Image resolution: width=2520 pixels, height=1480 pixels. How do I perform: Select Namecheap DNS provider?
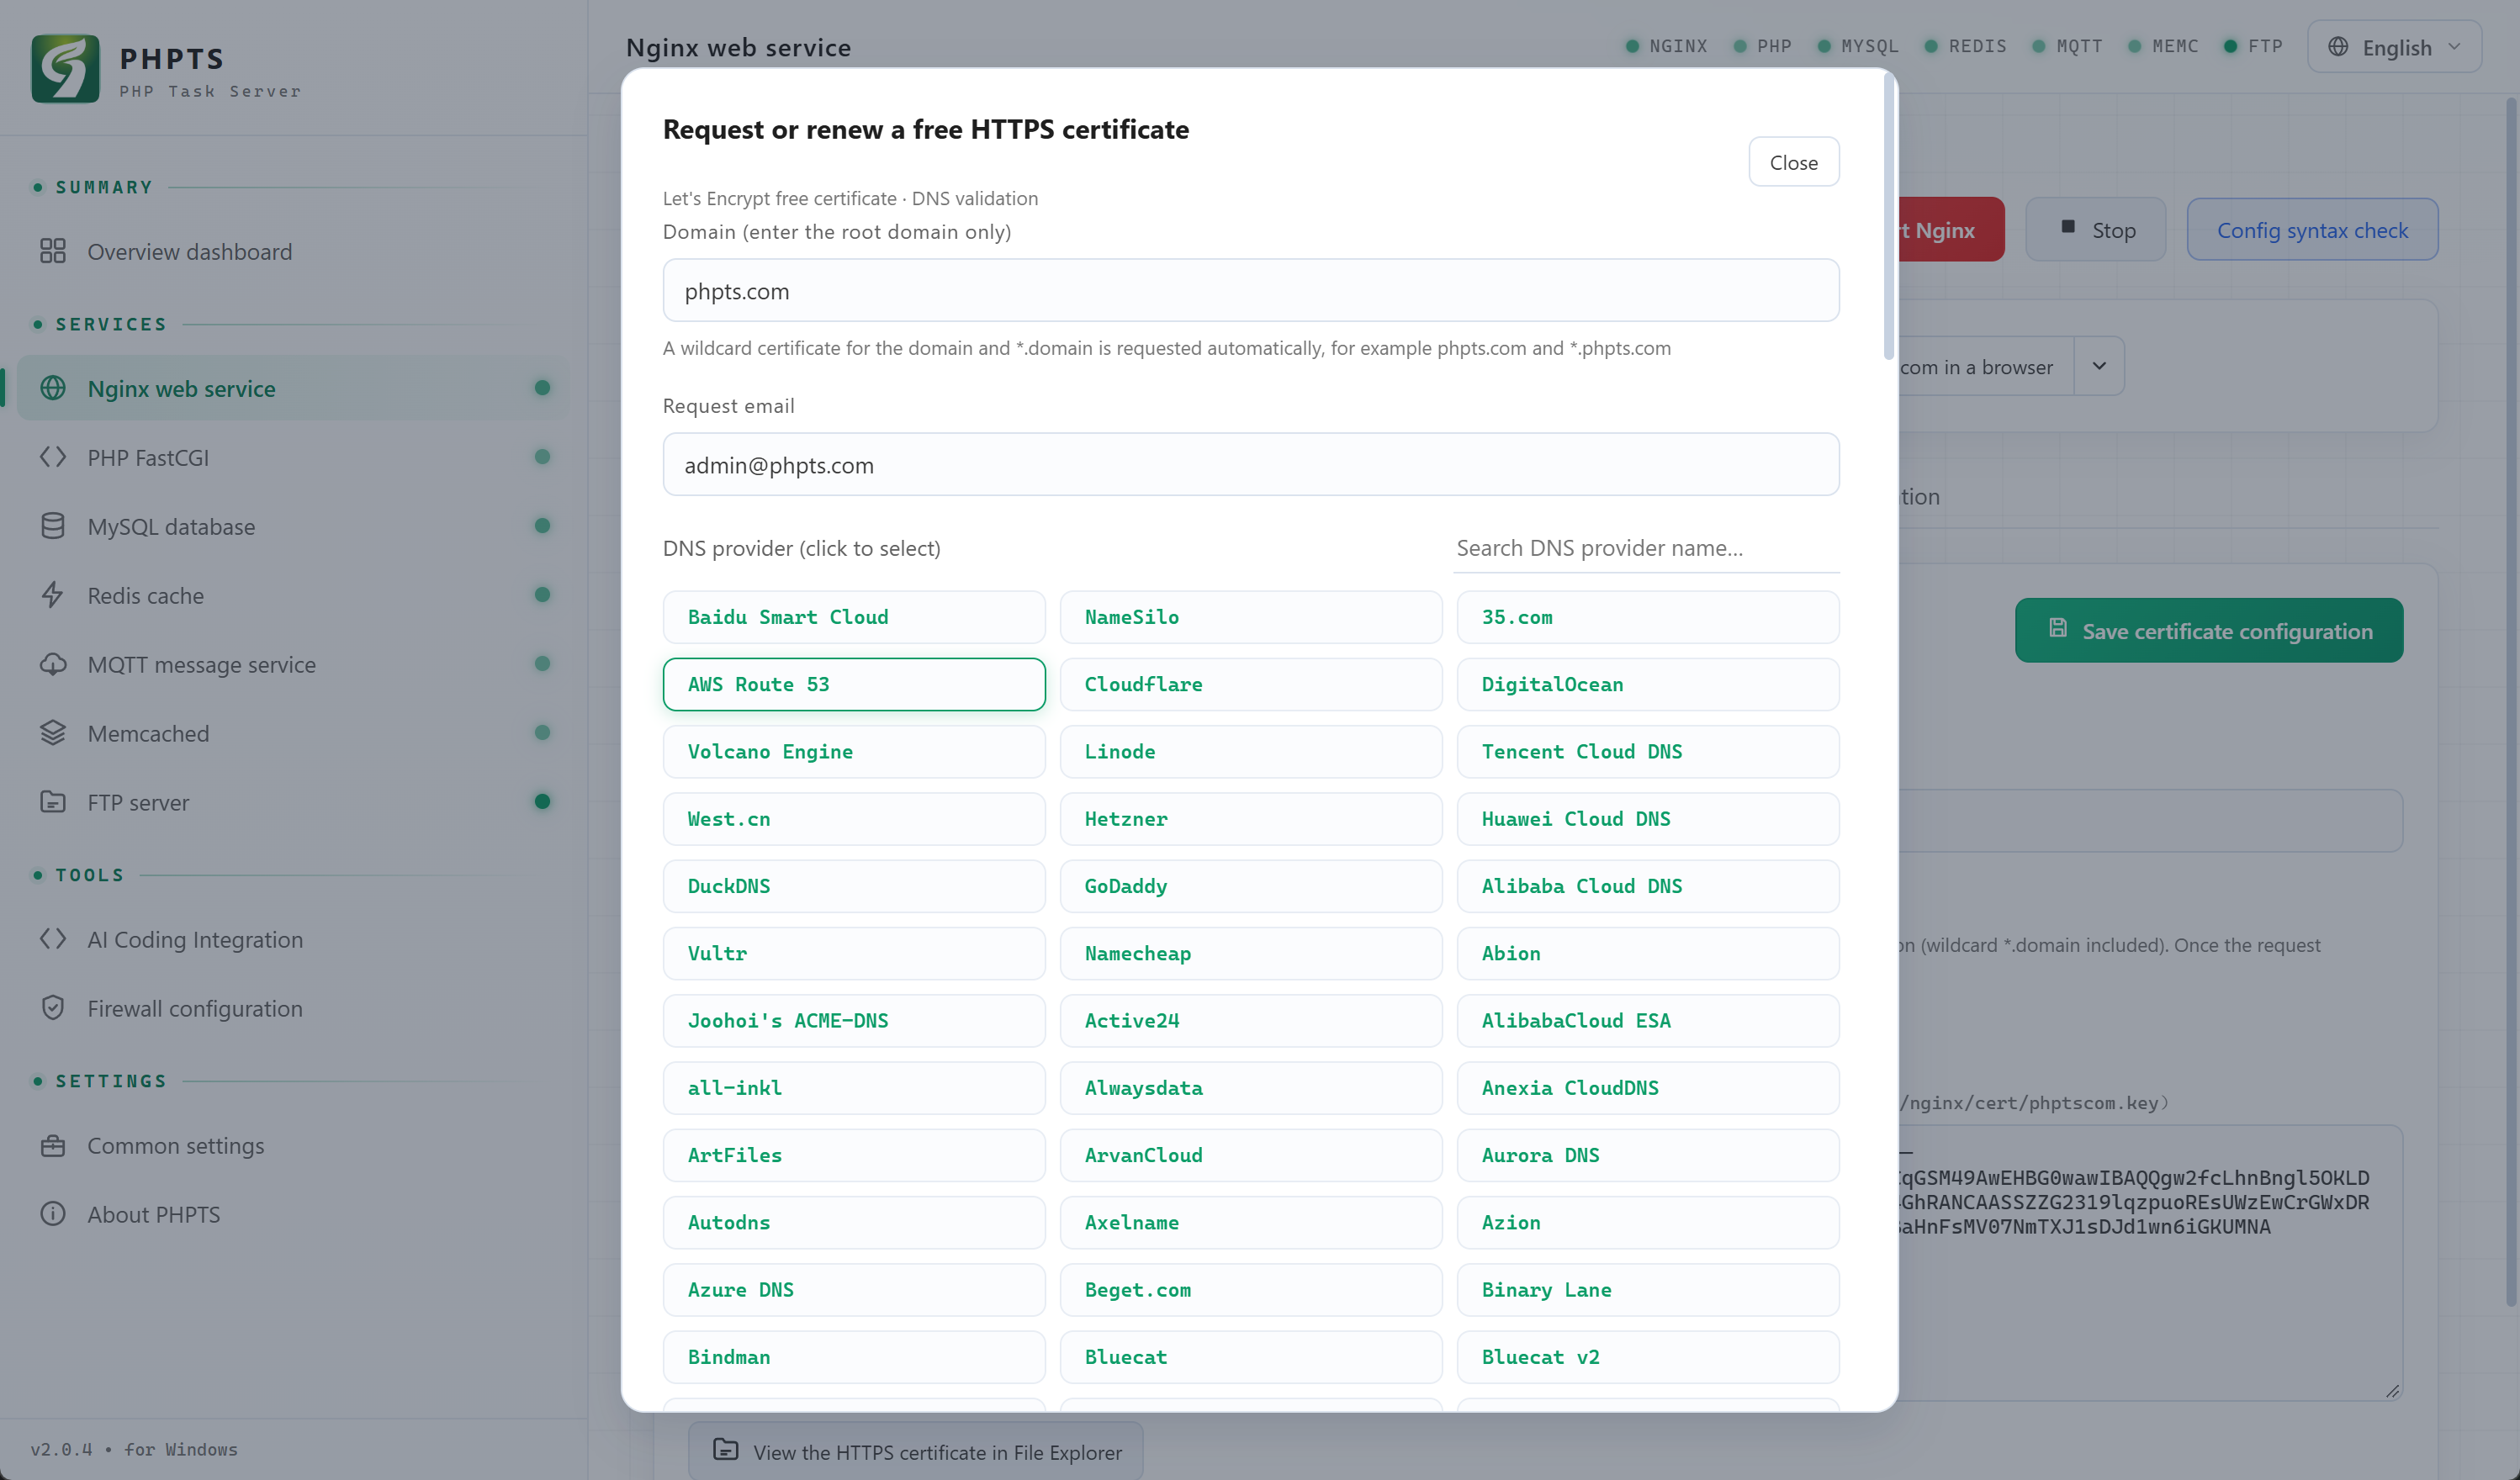pyautogui.click(x=1251, y=953)
